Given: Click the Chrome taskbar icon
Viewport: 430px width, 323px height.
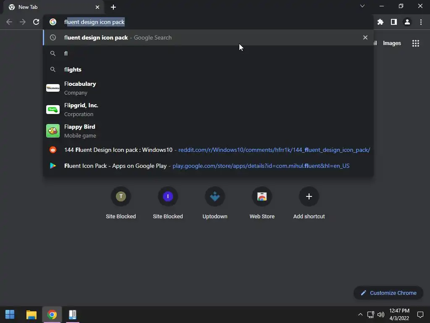Looking at the screenshot, I should click(x=52, y=315).
